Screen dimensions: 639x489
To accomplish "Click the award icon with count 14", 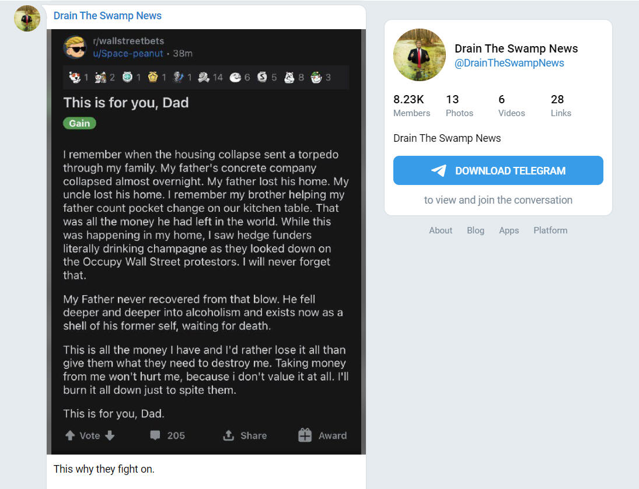I will pos(203,78).
